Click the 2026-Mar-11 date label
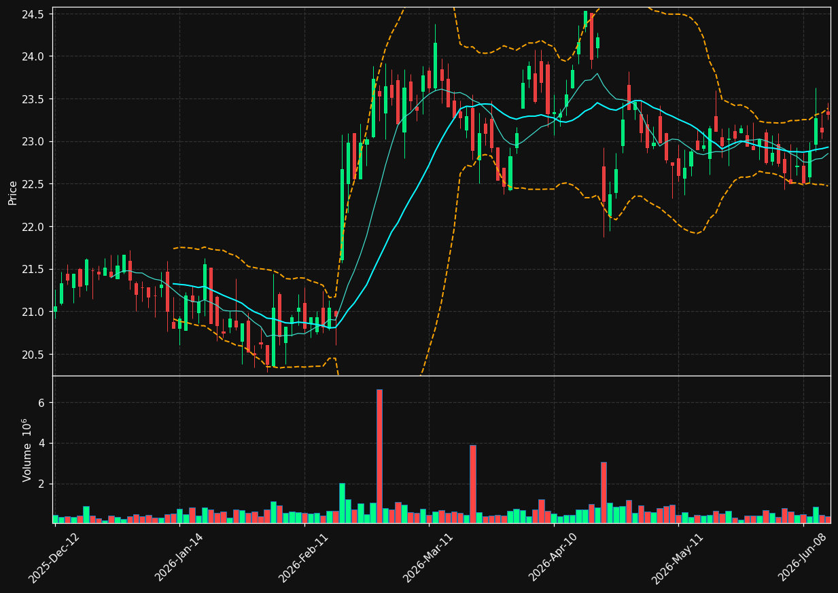838x593 pixels. (429, 558)
